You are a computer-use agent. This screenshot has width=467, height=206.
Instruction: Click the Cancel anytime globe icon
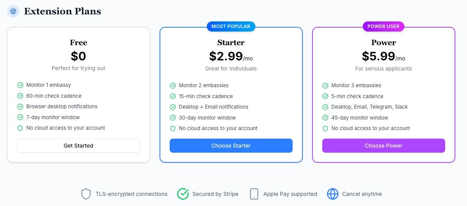click(333, 194)
